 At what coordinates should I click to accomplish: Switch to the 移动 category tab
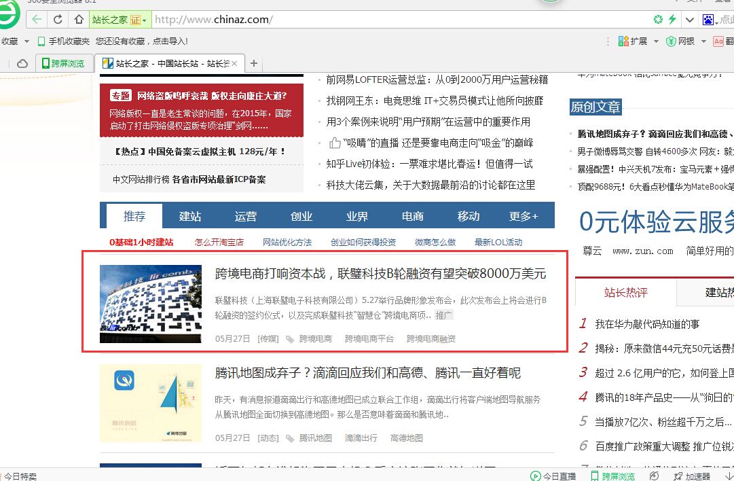469,216
